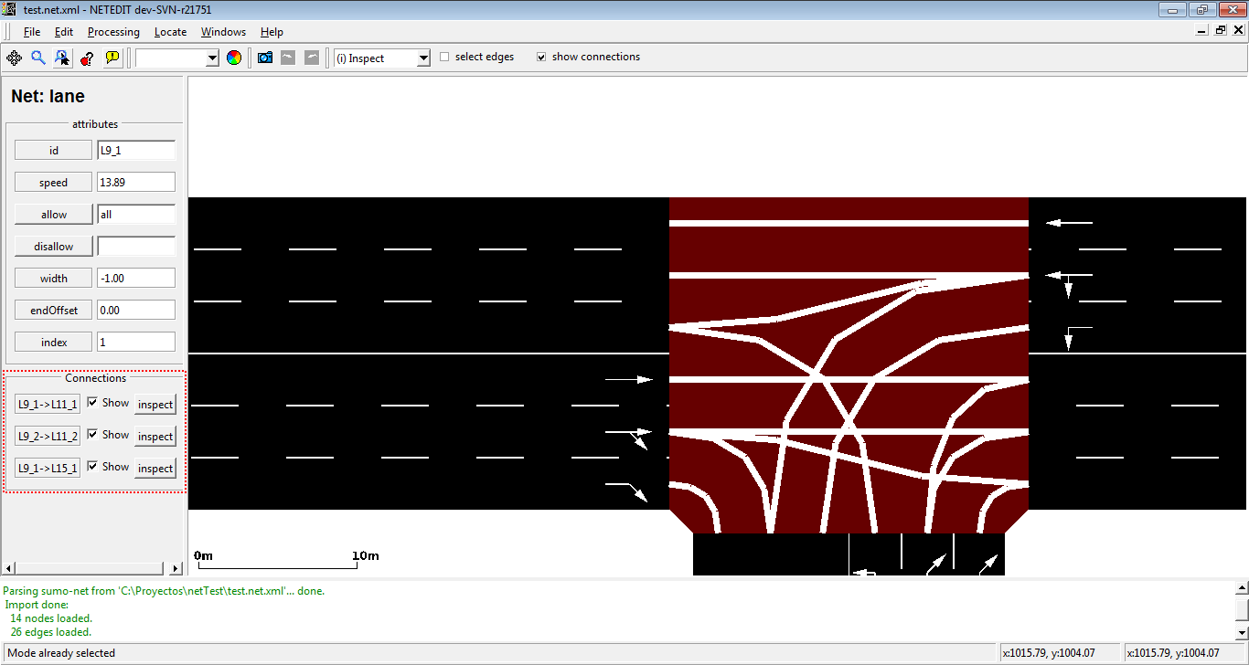Open the File menu

click(32, 32)
